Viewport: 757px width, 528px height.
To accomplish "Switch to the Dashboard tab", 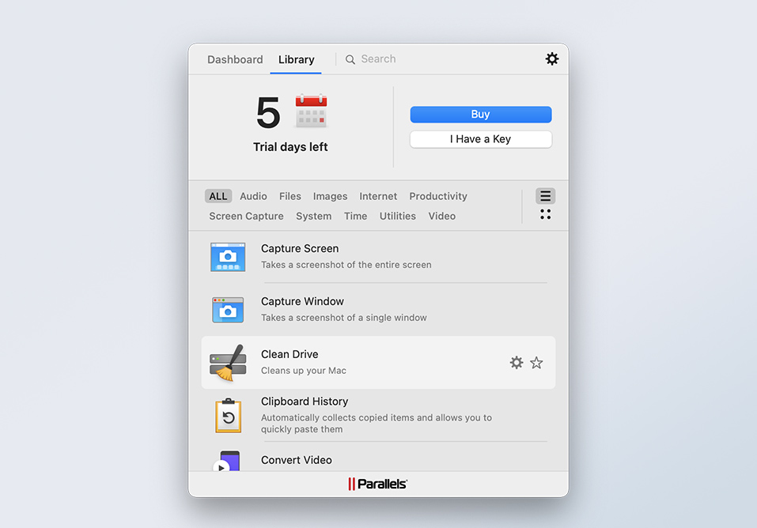I will 235,59.
